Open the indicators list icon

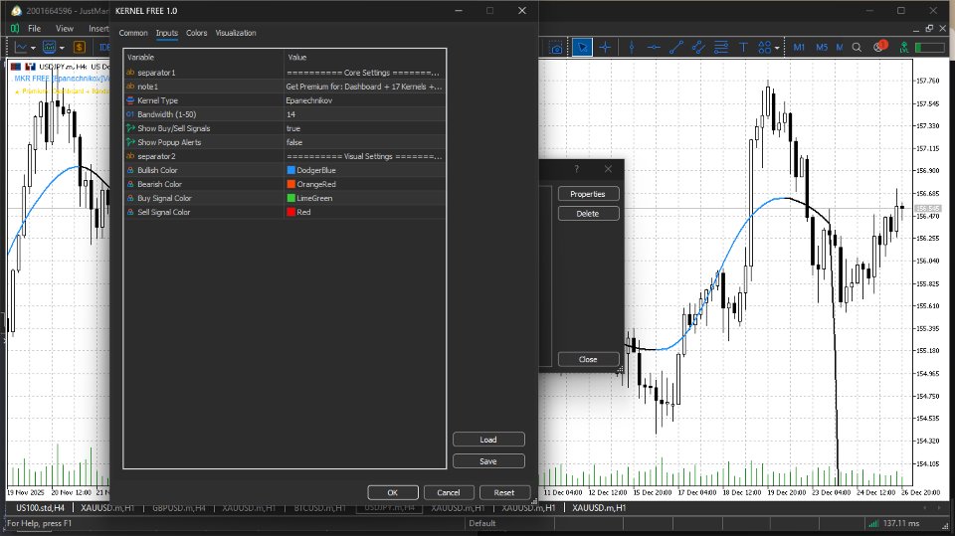(50, 48)
